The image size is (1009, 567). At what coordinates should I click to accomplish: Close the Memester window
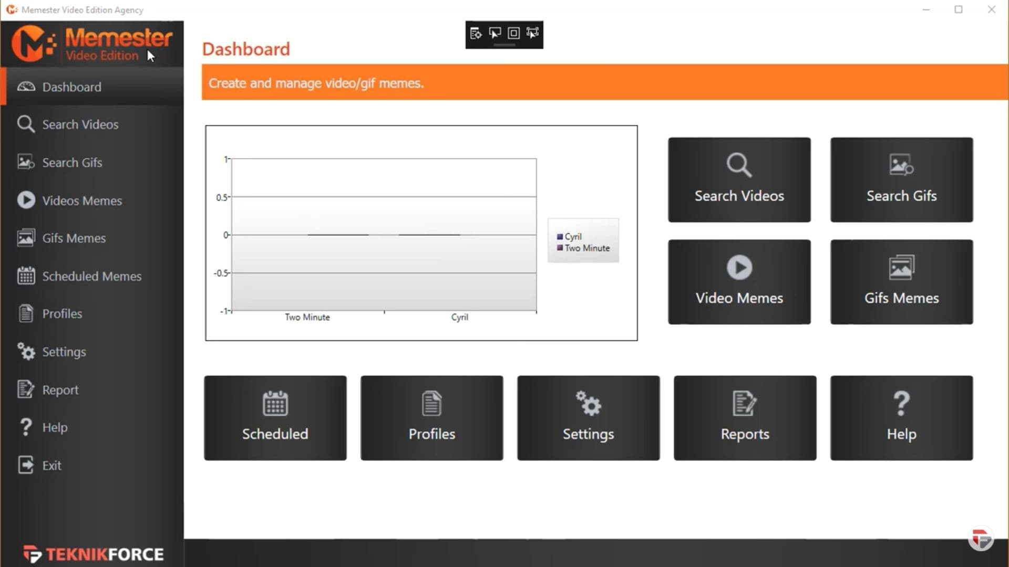[x=991, y=9]
